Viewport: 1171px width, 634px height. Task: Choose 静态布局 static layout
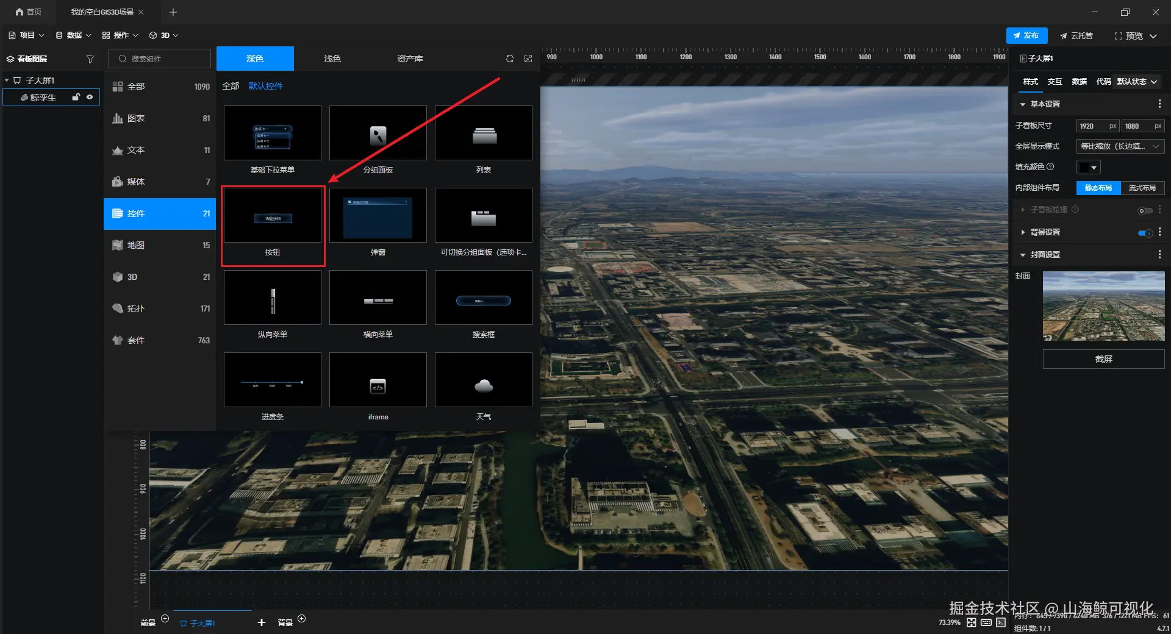point(1098,188)
